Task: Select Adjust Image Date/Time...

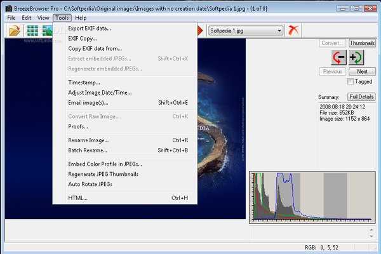Action: click(x=125, y=93)
